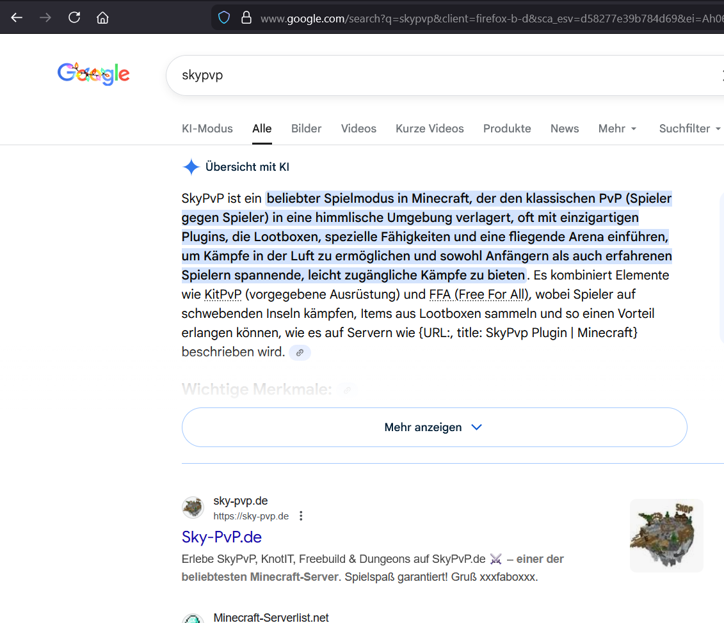
Task: Open the browser home page
Action: pyautogui.click(x=102, y=18)
